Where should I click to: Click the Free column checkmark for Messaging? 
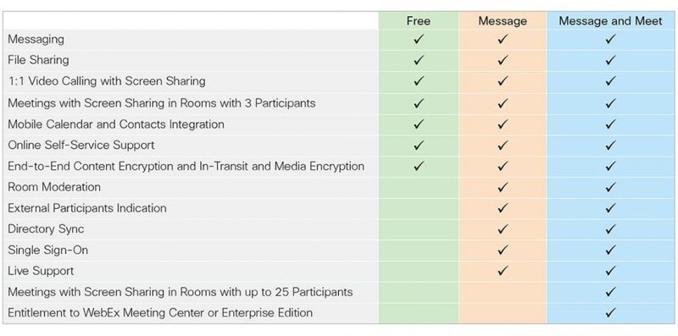tap(418, 39)
